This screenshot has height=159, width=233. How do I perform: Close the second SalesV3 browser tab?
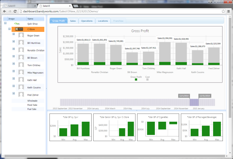(70, 6)
